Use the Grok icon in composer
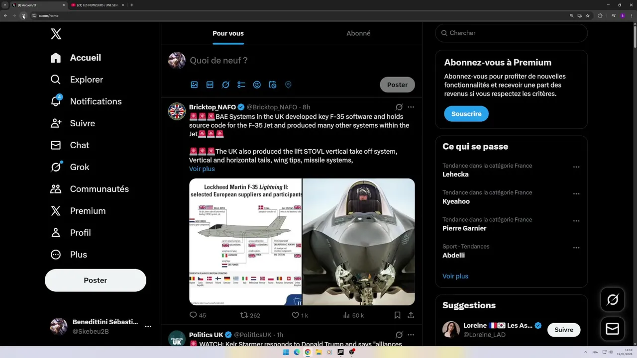This screenshot has width=637, height=358. point(225,85)
